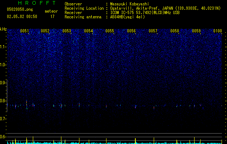
Task: Click the HROFFT title text
Action: pos(37,3)
